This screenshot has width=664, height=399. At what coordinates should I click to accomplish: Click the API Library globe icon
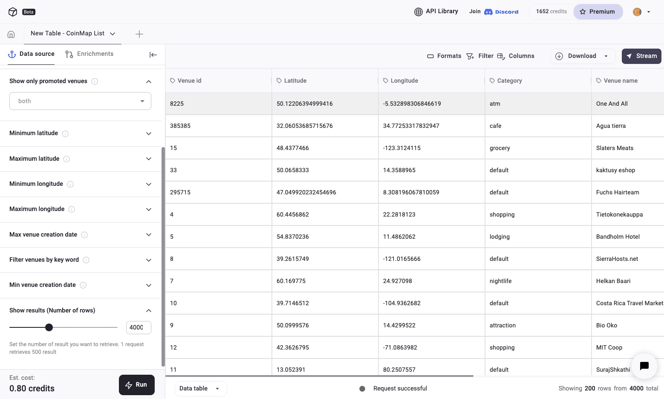419,11
